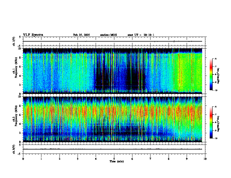Image resolution: width=231 pixels, height=178 pixels.
Task: Click the "-10" label on ch.2 color scale
Action: (216, 138)
